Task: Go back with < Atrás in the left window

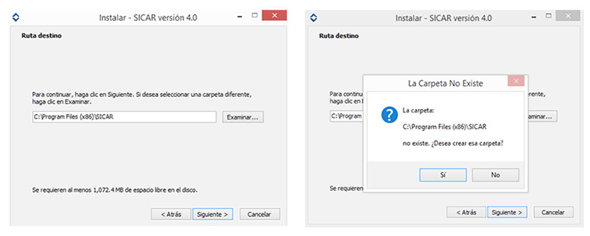Action: pyautogui.click(x=171, y=214)
